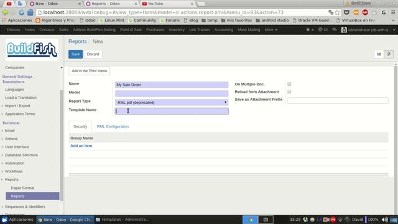This screenshot has height=224, width=398.
Task: Click the Template Name input field
Action: (172, 111)
